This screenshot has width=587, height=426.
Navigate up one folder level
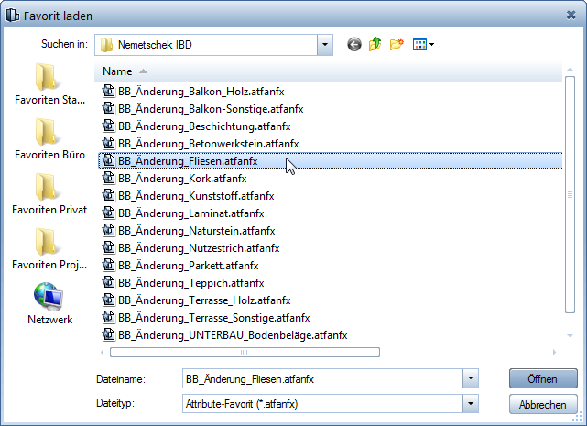(x=375, y=44)
